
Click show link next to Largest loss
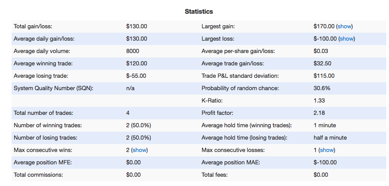346,39
